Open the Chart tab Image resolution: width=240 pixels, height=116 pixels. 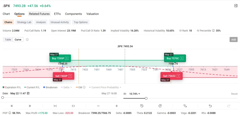6,14
